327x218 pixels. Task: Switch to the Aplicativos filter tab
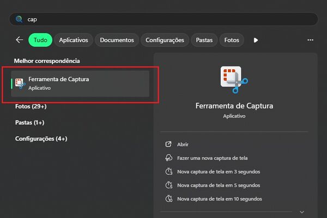tap(74, 40)
